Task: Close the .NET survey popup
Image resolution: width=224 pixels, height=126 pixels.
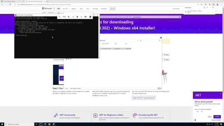Action: [221, 93]
